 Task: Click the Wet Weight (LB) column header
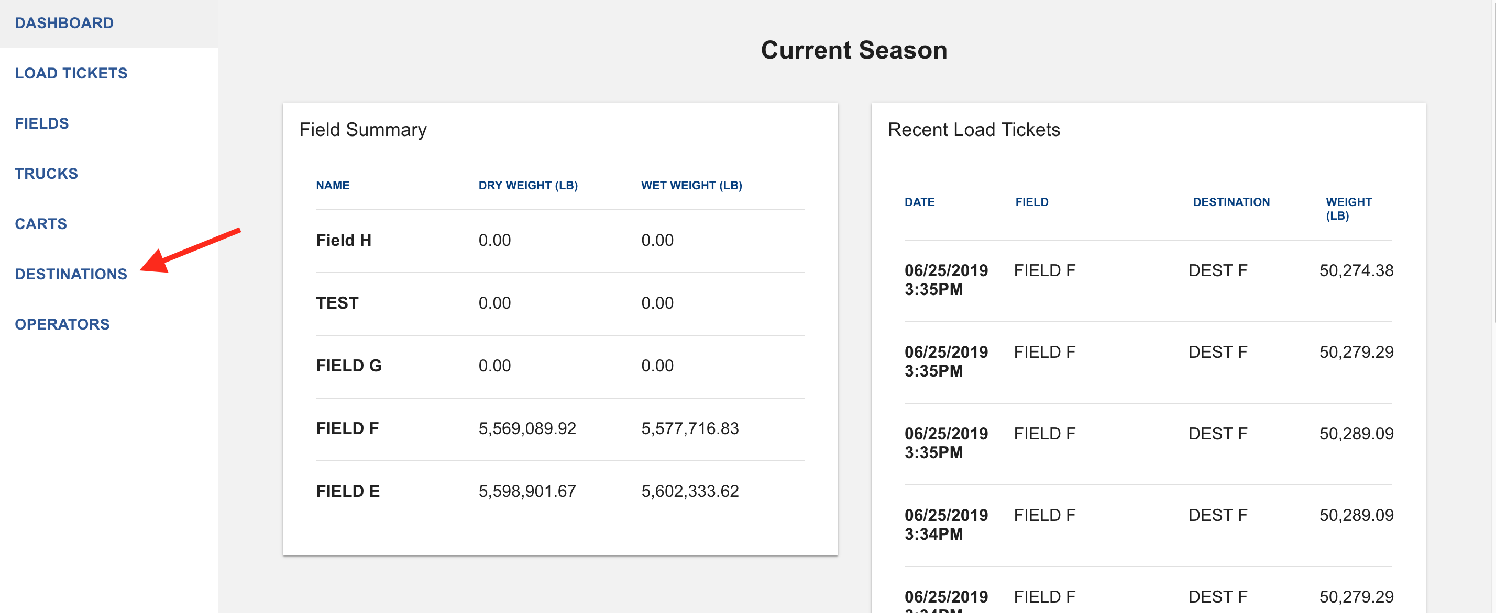coord(691,186)
